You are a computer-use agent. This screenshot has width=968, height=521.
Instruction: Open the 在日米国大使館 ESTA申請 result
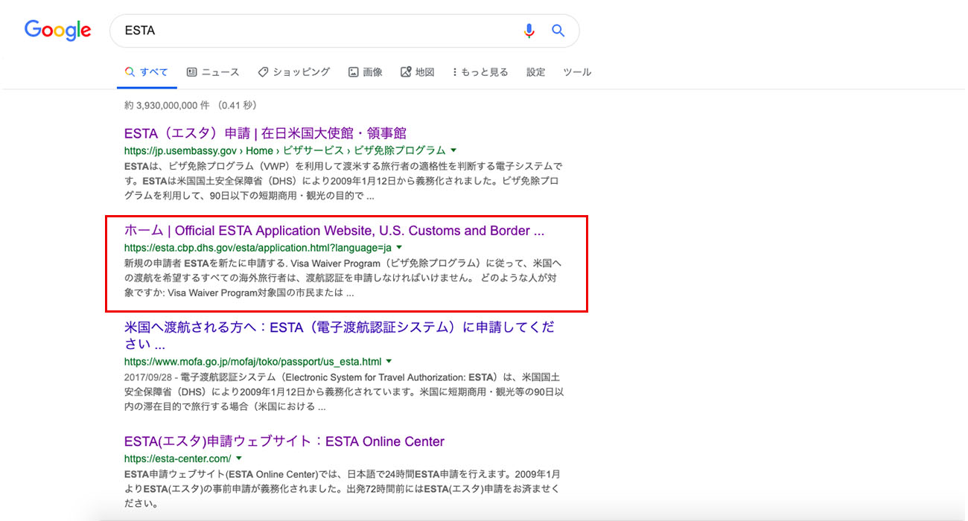tap(265, 133)
